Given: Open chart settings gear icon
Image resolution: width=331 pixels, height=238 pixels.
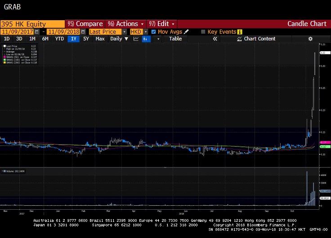Looking at the screenshot, I should point(310,39).
